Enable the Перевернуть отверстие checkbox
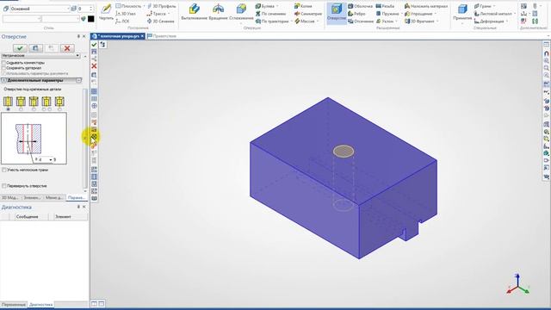This screenshot has width=551, height=310. (x=3, y=186)
